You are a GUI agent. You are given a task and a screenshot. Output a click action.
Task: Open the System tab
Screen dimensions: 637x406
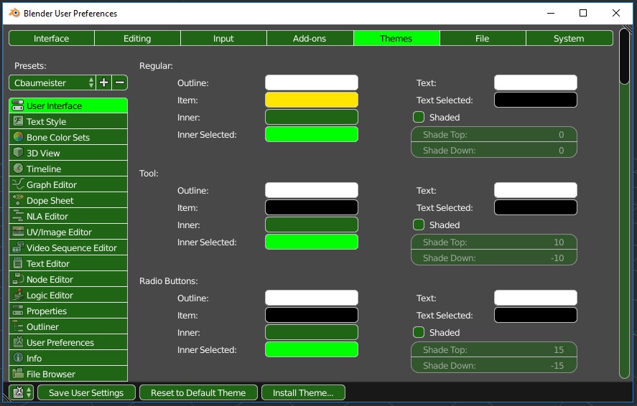coord(569,39)
